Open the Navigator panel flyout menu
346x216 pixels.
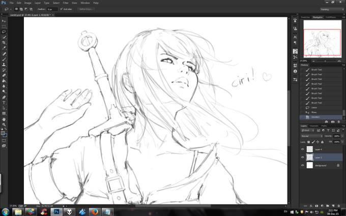343,17
